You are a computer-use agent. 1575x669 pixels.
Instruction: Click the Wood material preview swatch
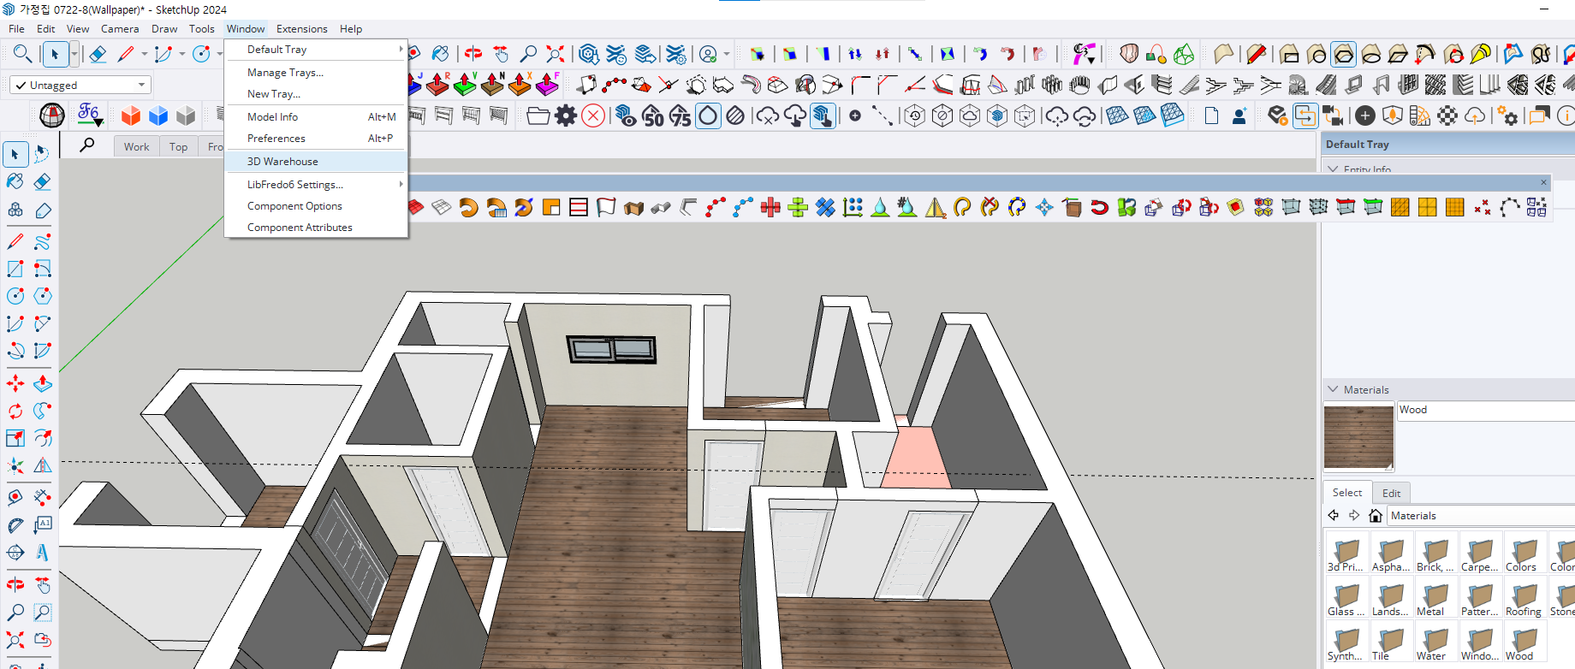(1358, 437)
